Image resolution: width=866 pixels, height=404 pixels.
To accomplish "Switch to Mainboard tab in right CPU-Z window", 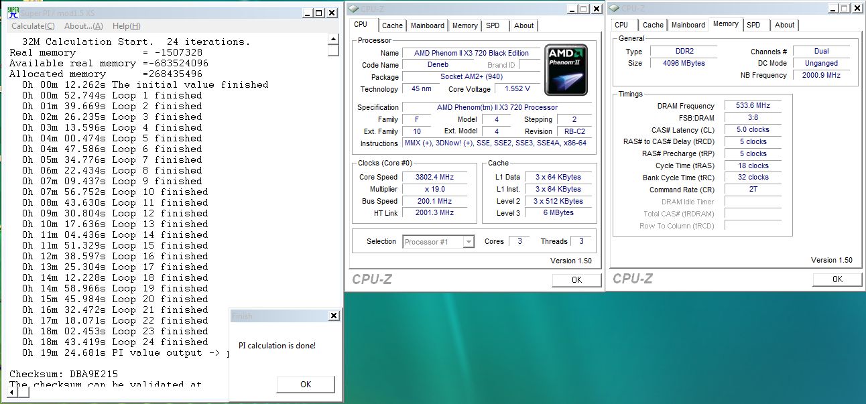I will (688, 25).
